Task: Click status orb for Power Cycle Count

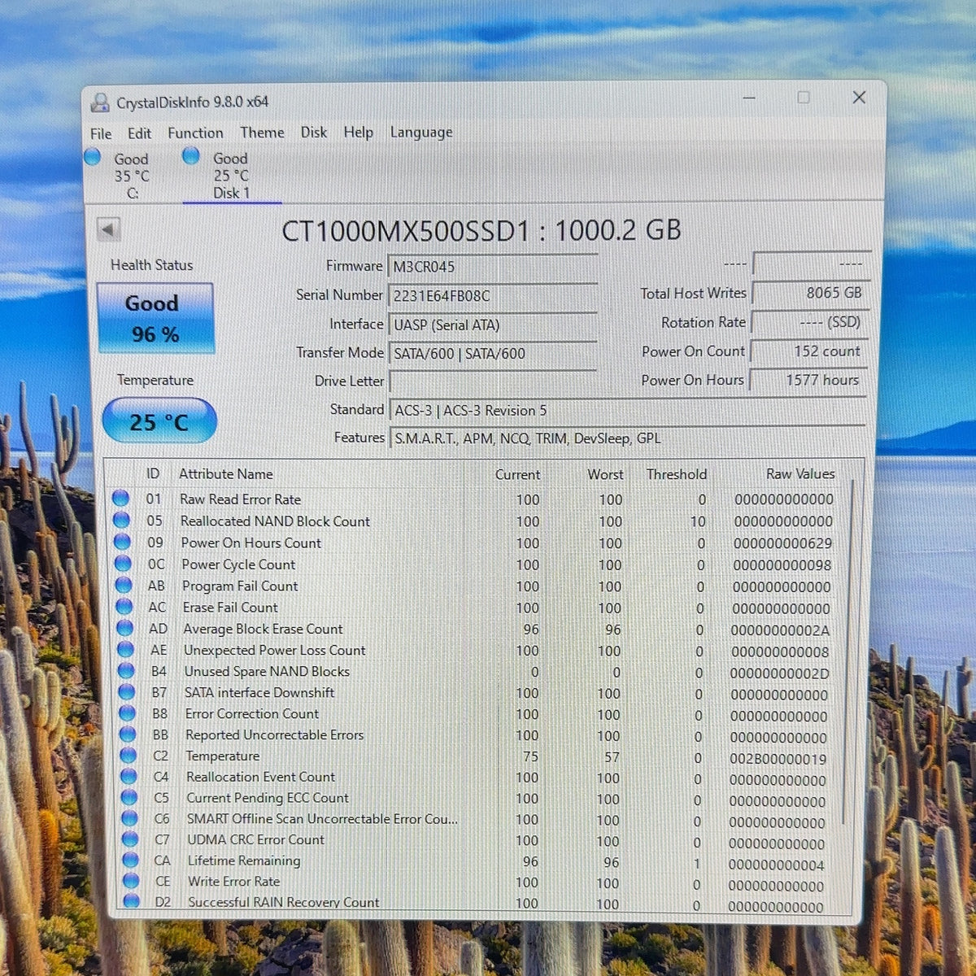Action: pyautogui.click(x=123, y=563)
